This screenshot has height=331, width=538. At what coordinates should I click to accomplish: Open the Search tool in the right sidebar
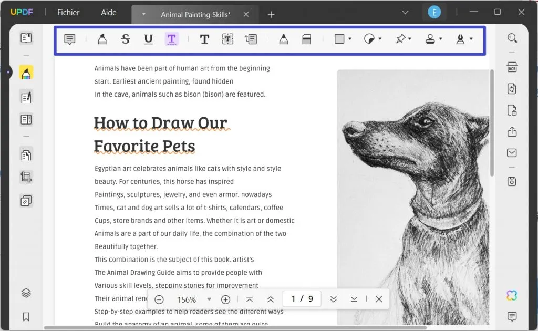(512, 38)
